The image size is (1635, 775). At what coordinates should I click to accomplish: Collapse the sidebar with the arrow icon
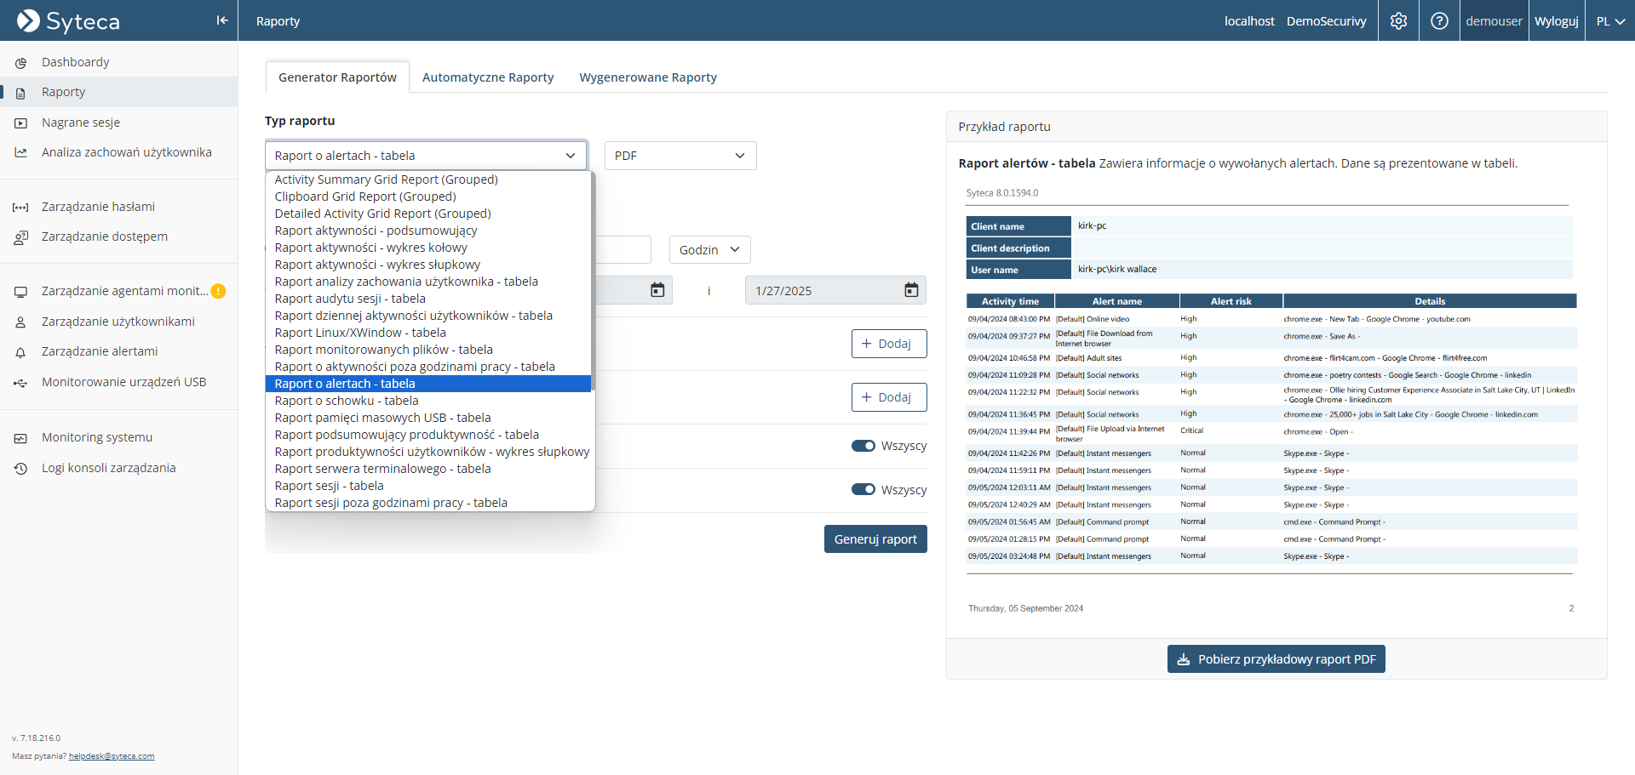click(x=221, y=20)
